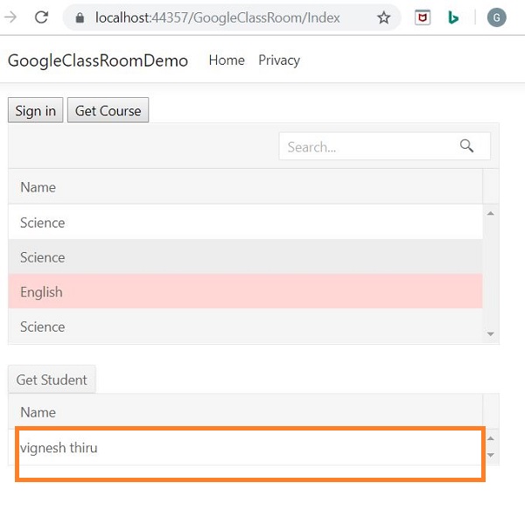Image resolution: width=525 pixels, height=525 pixels.
Task: Click the magnifier icon in search box
Action: (466, 146)
